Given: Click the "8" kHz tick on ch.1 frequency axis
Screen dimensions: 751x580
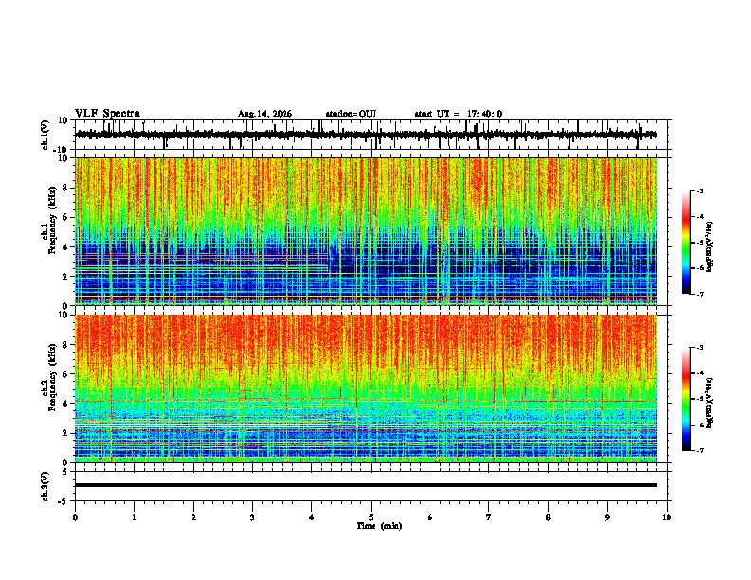Looking at the screenshot, I should [65, 188].
